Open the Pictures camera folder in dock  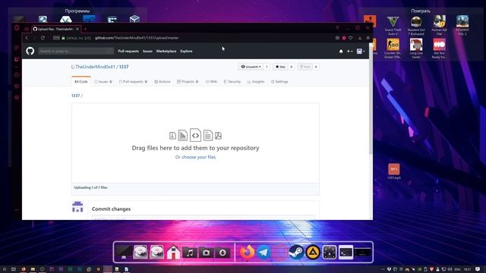click(x=206, y=253)
